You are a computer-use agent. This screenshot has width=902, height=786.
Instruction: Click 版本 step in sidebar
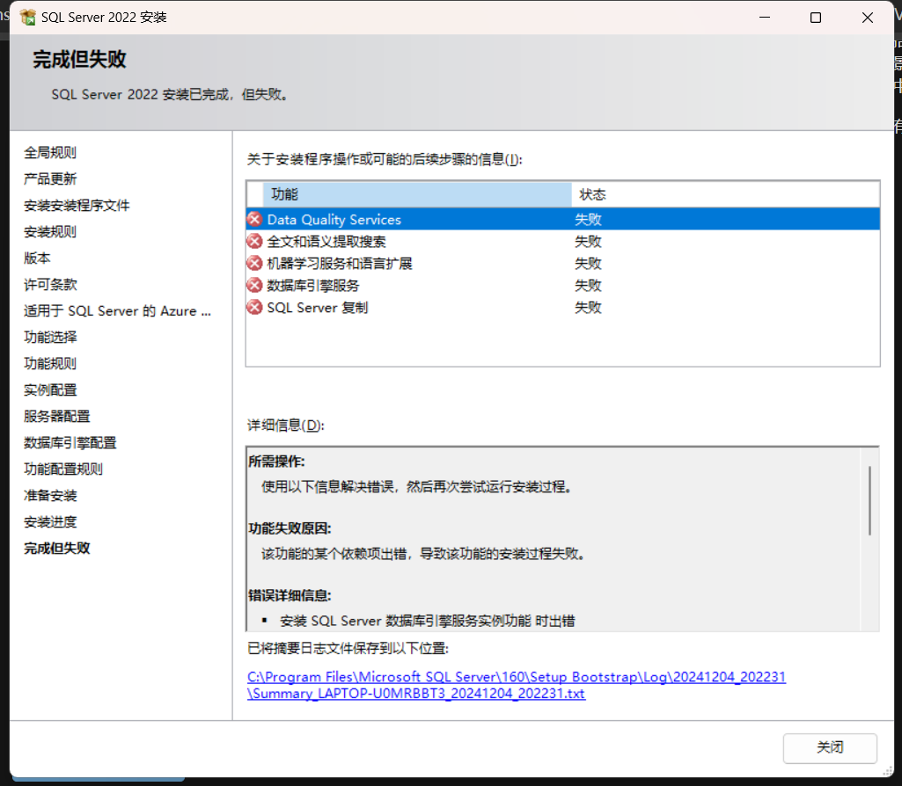pyautogui.click(x=37, y=258)
